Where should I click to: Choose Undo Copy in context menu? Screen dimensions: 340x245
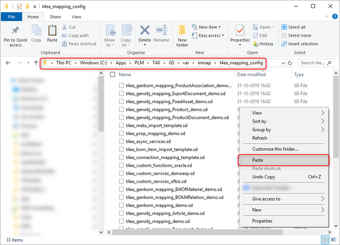coord(284,177)
